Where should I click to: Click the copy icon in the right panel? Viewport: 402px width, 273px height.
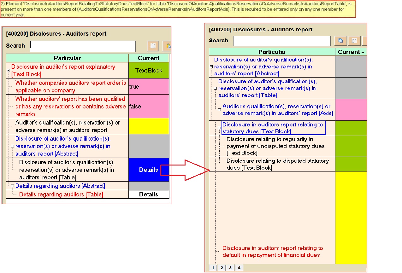[340, 41]
